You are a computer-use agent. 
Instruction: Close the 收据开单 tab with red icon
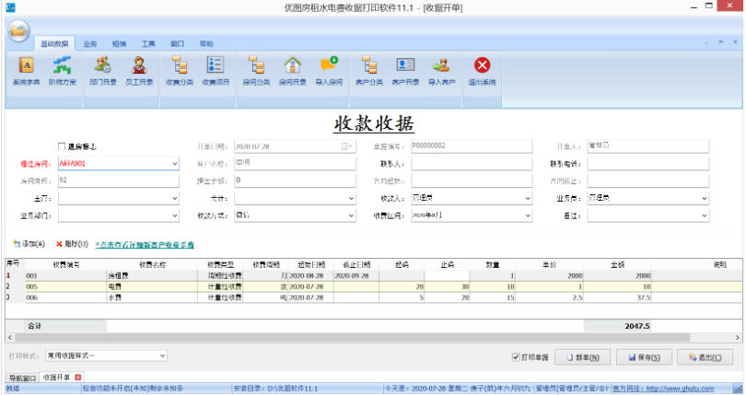pyautogui.click(x=78, y=378)
